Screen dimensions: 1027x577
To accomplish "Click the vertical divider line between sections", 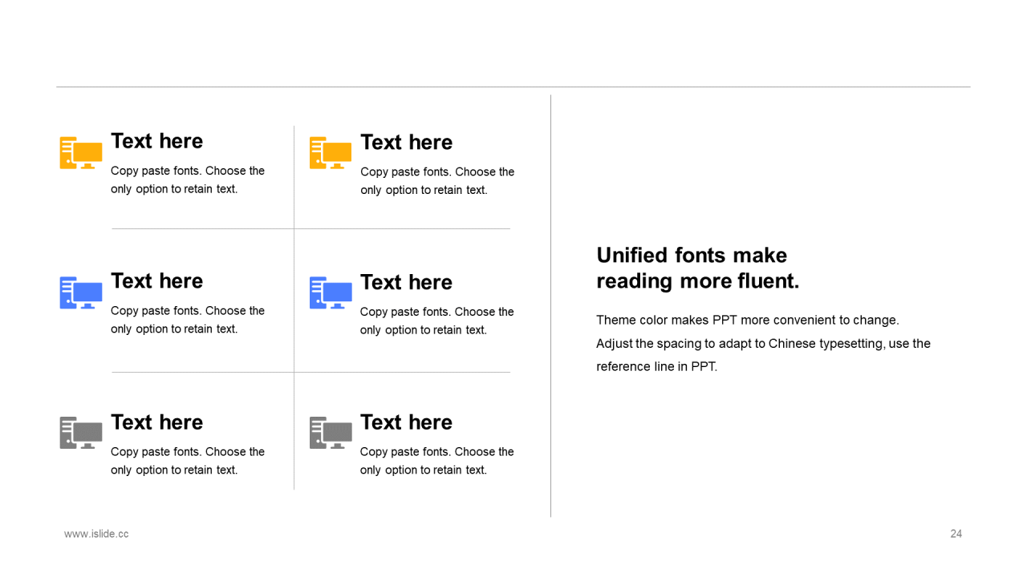I will tap(550, 305).
